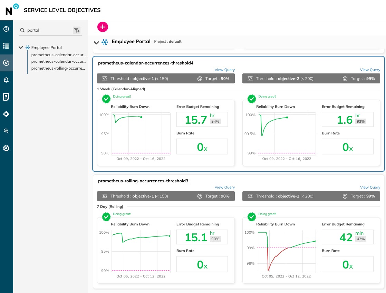Collapse the Employee Portal service header chevron
386x293 pixels.
[96, 42]
